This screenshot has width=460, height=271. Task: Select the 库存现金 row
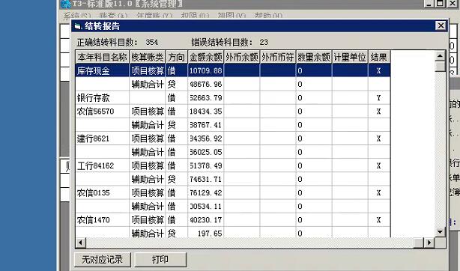pos(233,70)
